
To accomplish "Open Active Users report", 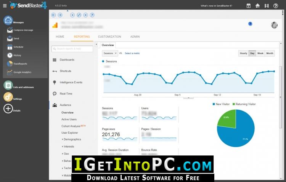I will [x=69, y=119].
